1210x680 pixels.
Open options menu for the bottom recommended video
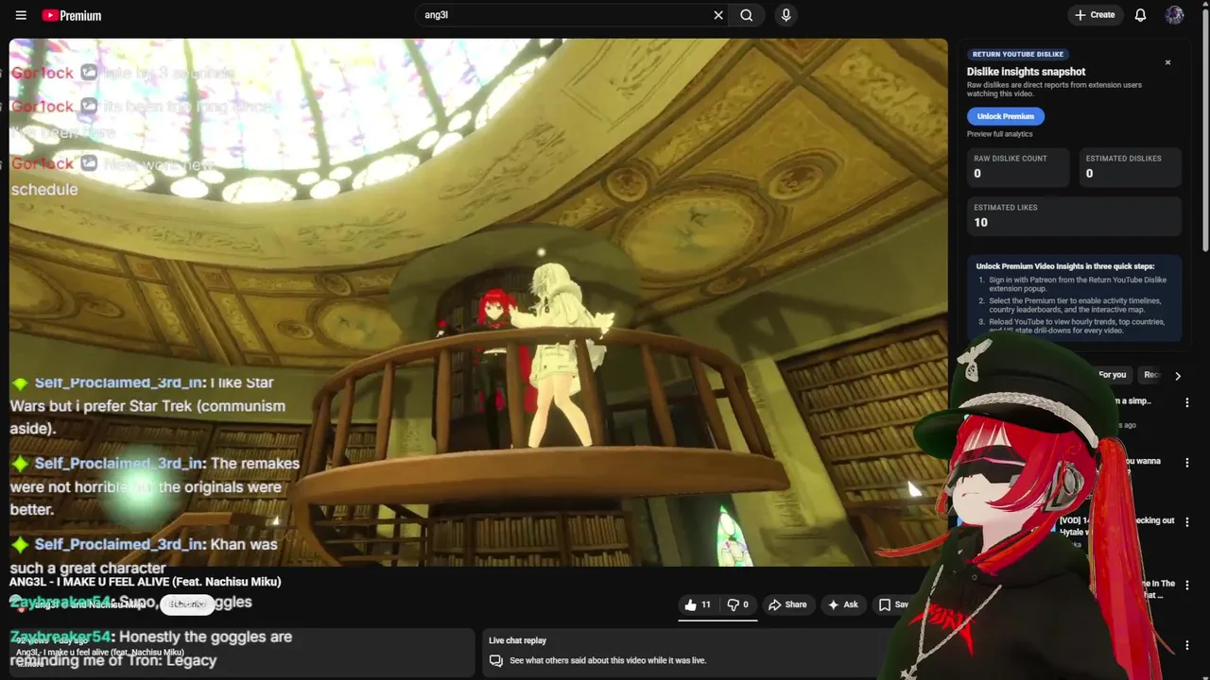tap(1187, 646)
